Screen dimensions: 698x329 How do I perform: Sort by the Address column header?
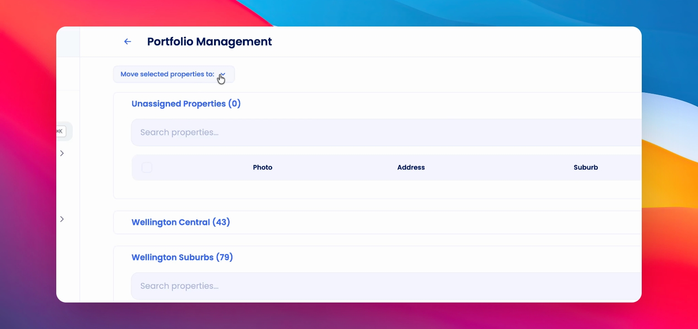click(x=411, y=167)
